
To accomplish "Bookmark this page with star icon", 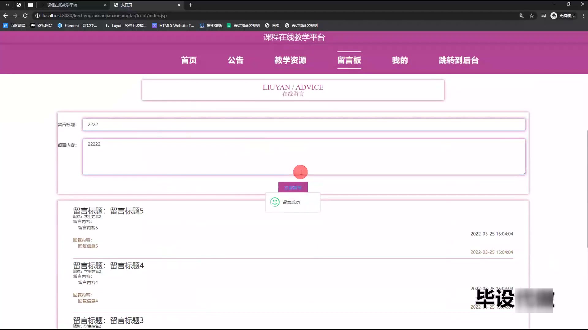I will click(532, 16).
